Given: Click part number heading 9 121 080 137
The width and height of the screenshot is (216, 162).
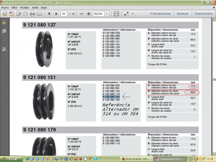Looking at the screenshot, I should (39, 25).
